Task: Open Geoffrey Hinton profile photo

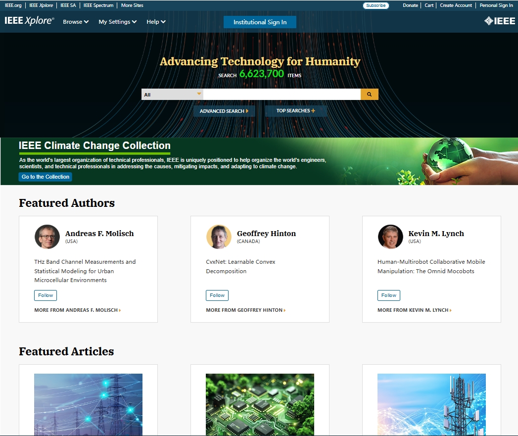Action: click(x=219, y=237)
